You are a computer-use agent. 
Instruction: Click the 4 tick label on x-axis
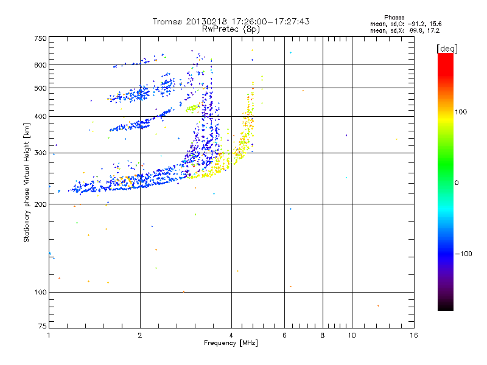(x=231, y=336)
